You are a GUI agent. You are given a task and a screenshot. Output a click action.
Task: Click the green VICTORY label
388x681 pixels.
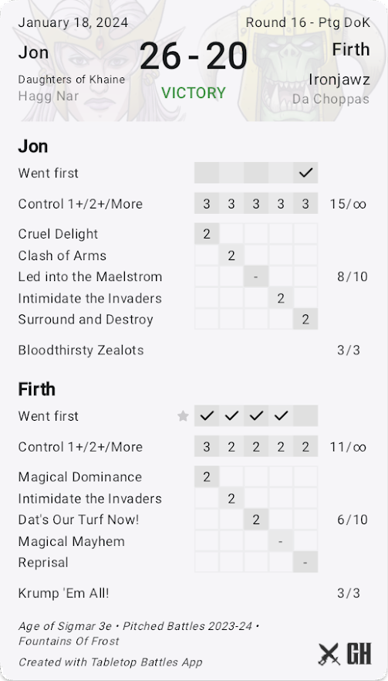tap(194, 93)
